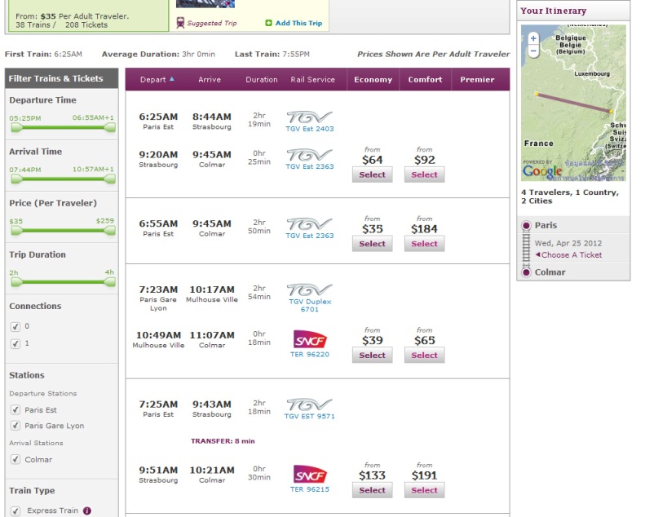
Task: Click Price left slider handle at $35
Action: 16,230
